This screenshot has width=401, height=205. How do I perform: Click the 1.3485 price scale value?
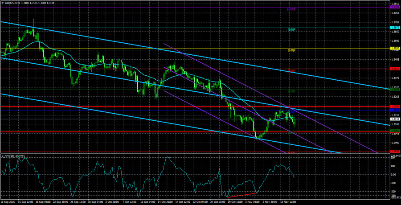[x=395, y=59]
